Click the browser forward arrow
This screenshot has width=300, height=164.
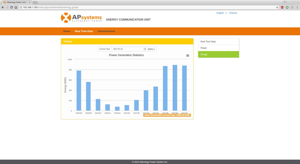[x=7, y=7]
